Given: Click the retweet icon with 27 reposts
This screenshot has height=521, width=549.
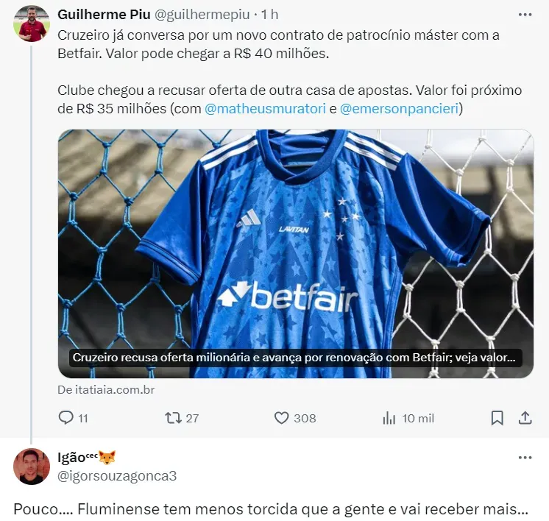Looking at the screenshot, I should pos(173,418).
